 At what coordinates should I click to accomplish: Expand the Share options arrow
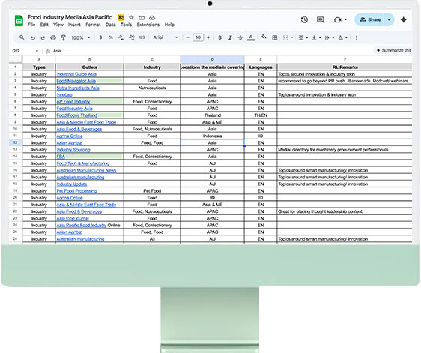pyautogui.click(x=389, y=19)
